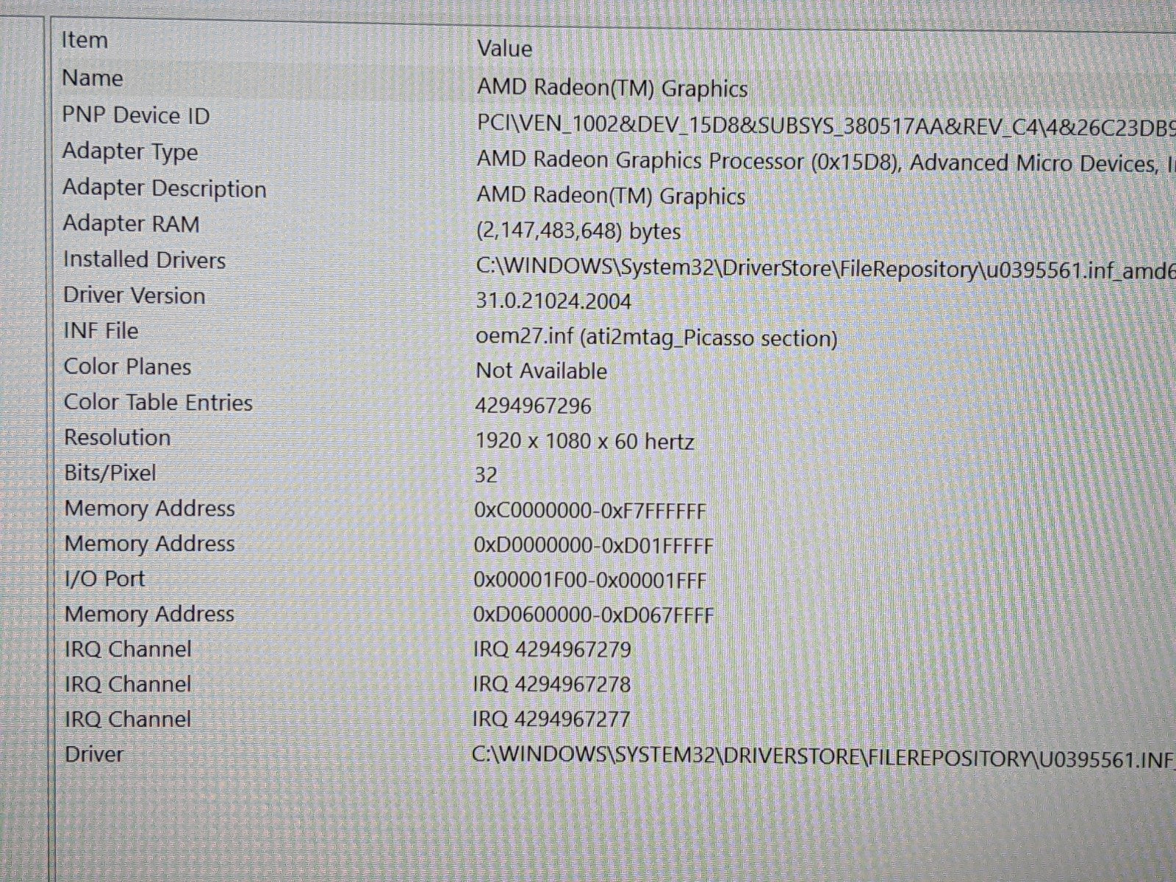Screen dimensions: 1176x882
Task: Highlight the Installed Drivers row
Action: (144, 259)
